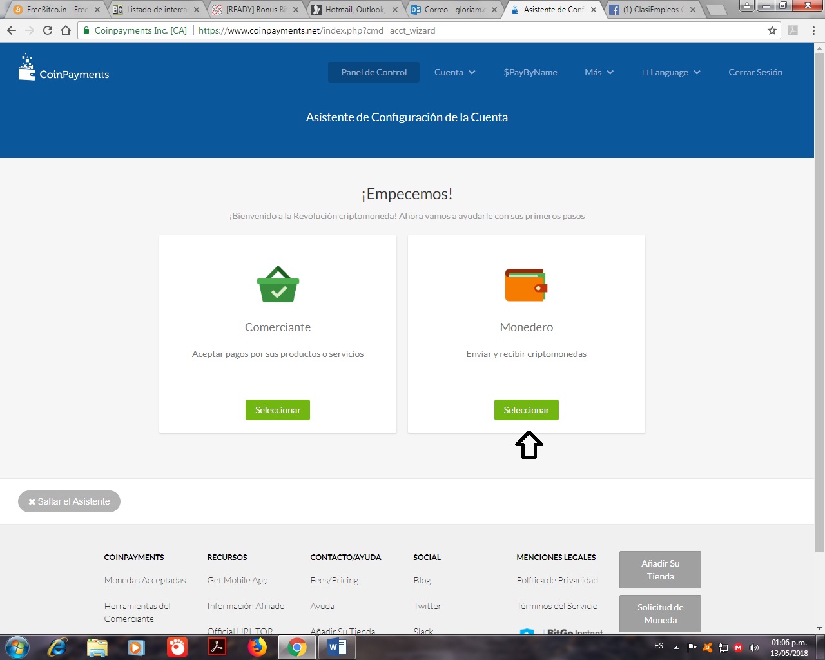The height and width of the screenshot is (660, 825).
Task: Select the Monedero account type
Action: point(527,410)
